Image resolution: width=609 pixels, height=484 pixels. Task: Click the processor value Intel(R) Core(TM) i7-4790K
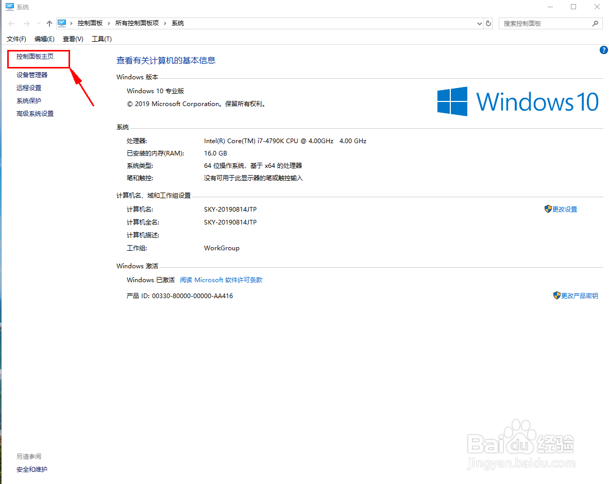point(285,141)
